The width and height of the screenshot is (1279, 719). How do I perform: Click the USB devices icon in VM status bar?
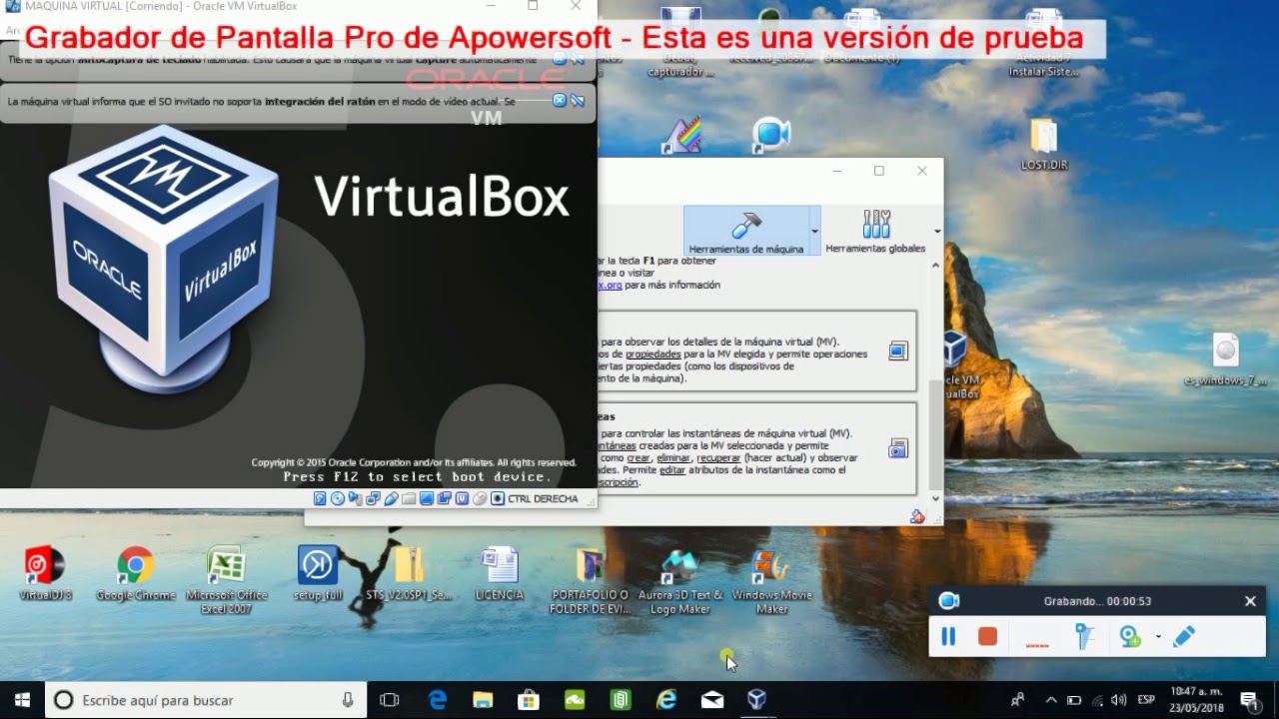coord(391,498)
